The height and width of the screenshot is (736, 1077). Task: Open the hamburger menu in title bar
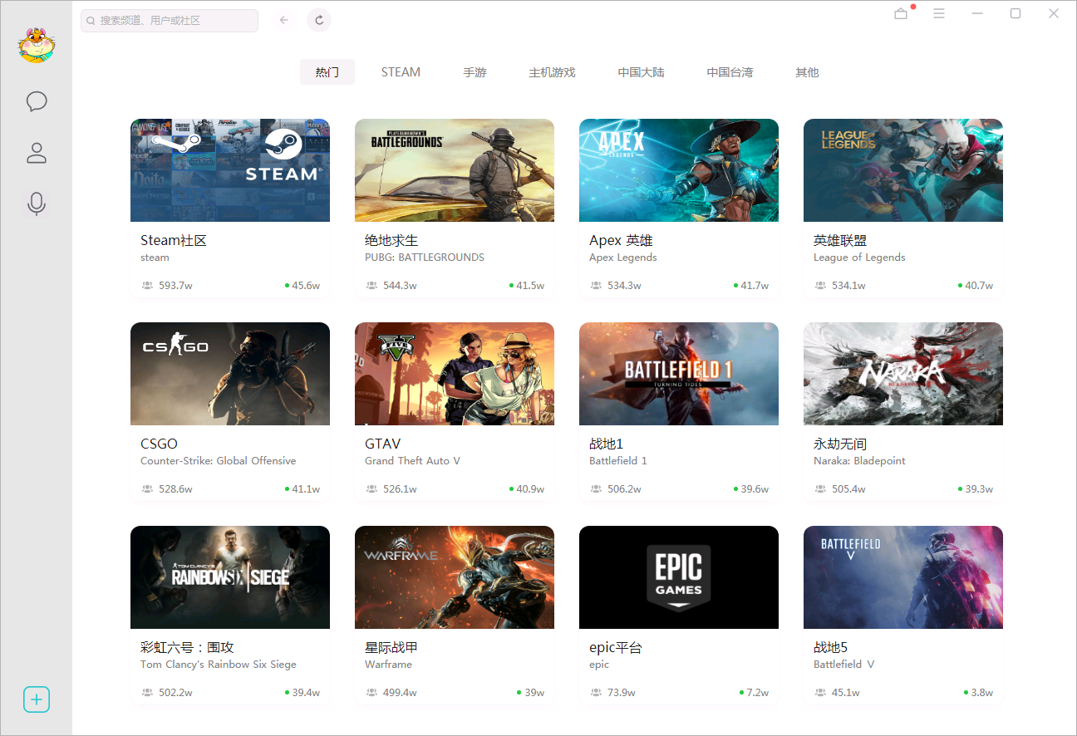tap(939, 13)
